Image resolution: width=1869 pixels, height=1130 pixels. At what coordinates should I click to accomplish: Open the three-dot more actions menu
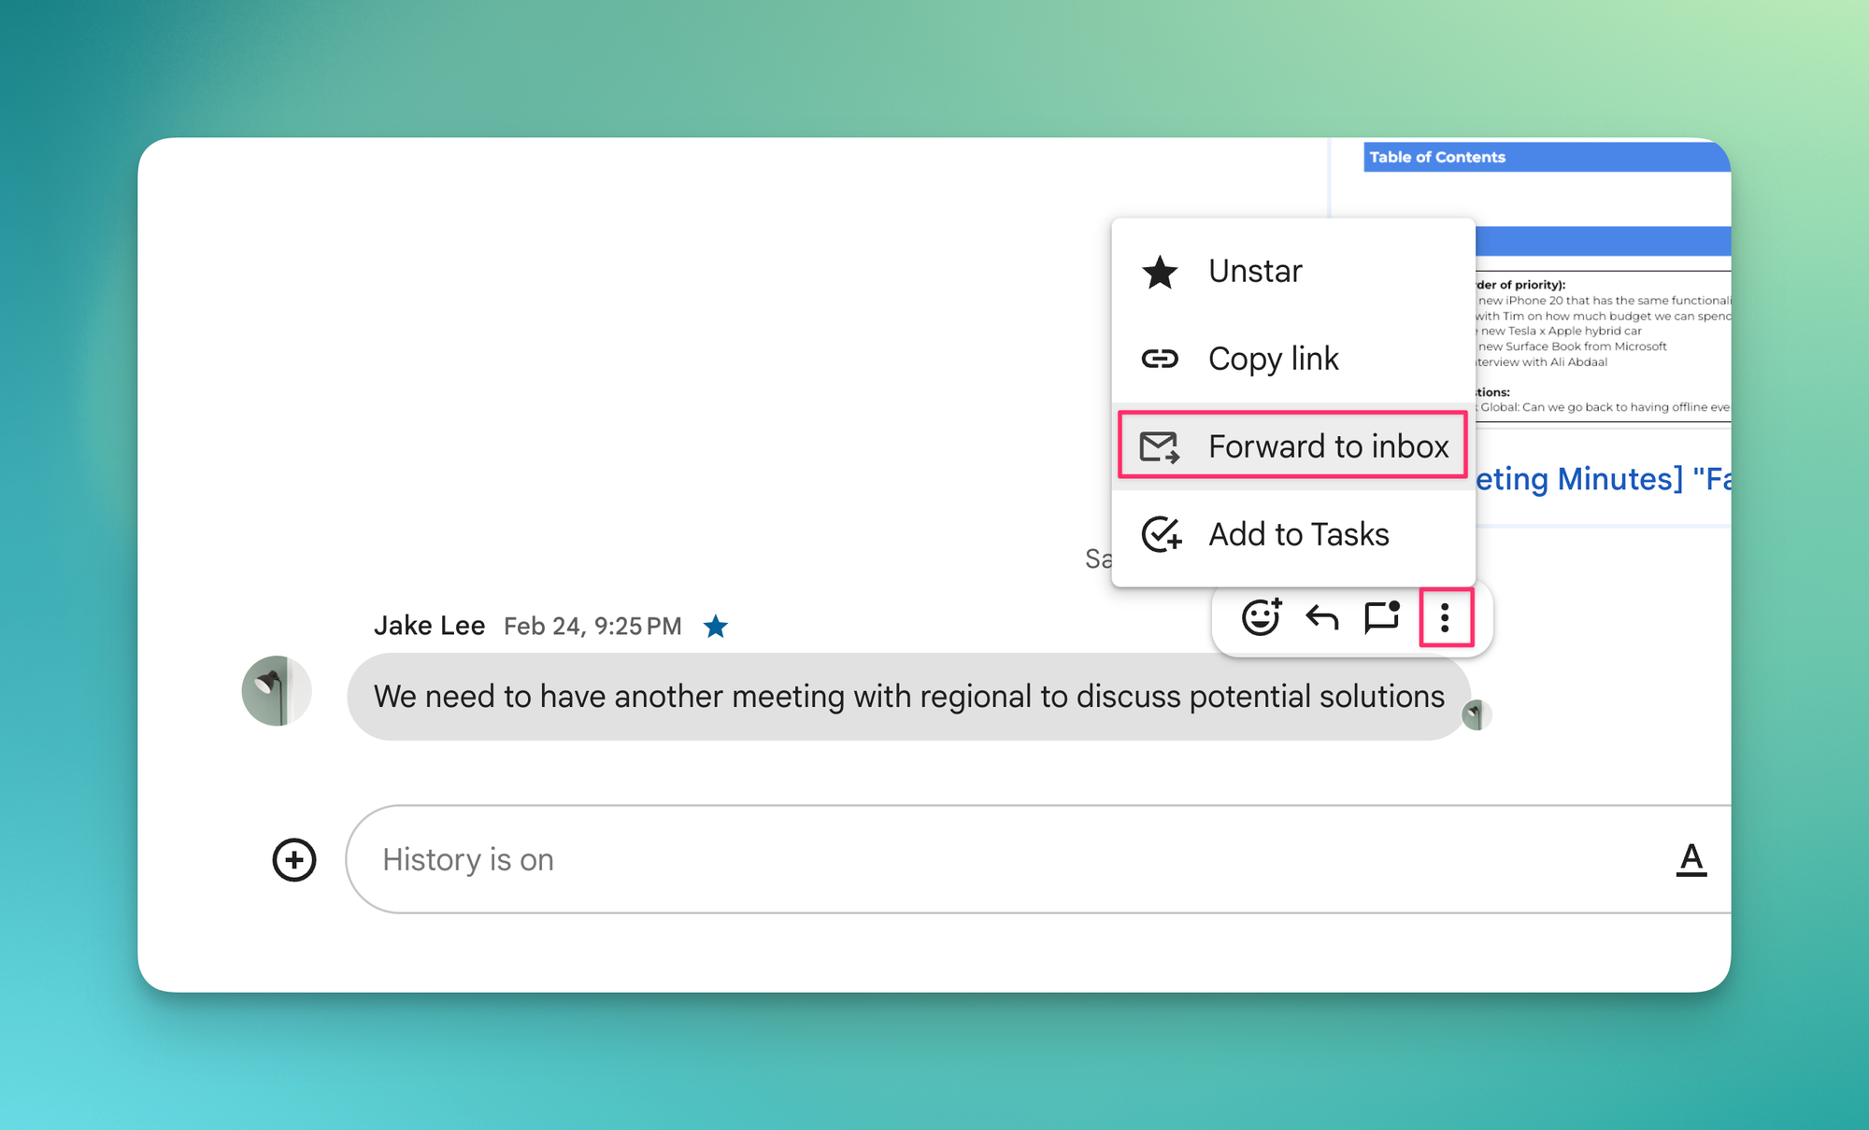pyautogui.click(x=1445, y=617)
